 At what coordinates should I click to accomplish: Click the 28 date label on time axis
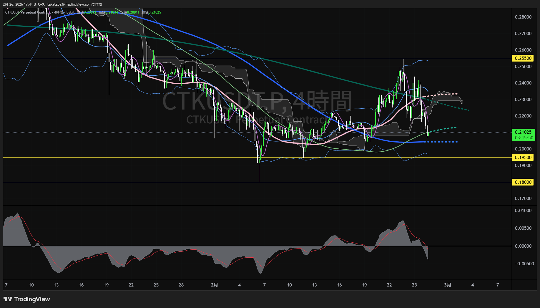tap(181, 285)
